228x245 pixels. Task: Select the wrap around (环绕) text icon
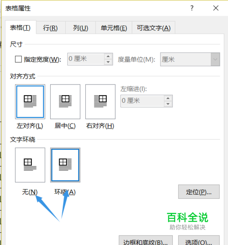[x=65, y=165]
